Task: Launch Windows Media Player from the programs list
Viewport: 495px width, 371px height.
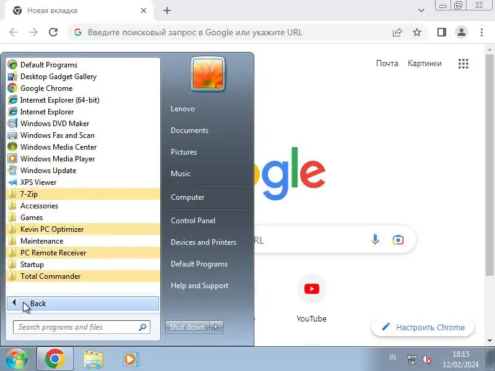Action: pyautogui.click(x=83, y=159)
